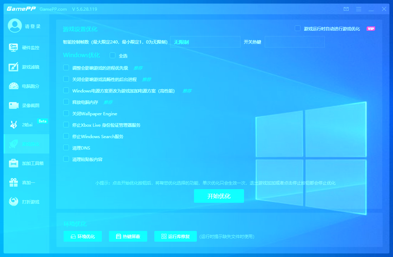Click the user avatar icon beside 请登录
Viewport: 393px width, 257px height.
15,26
